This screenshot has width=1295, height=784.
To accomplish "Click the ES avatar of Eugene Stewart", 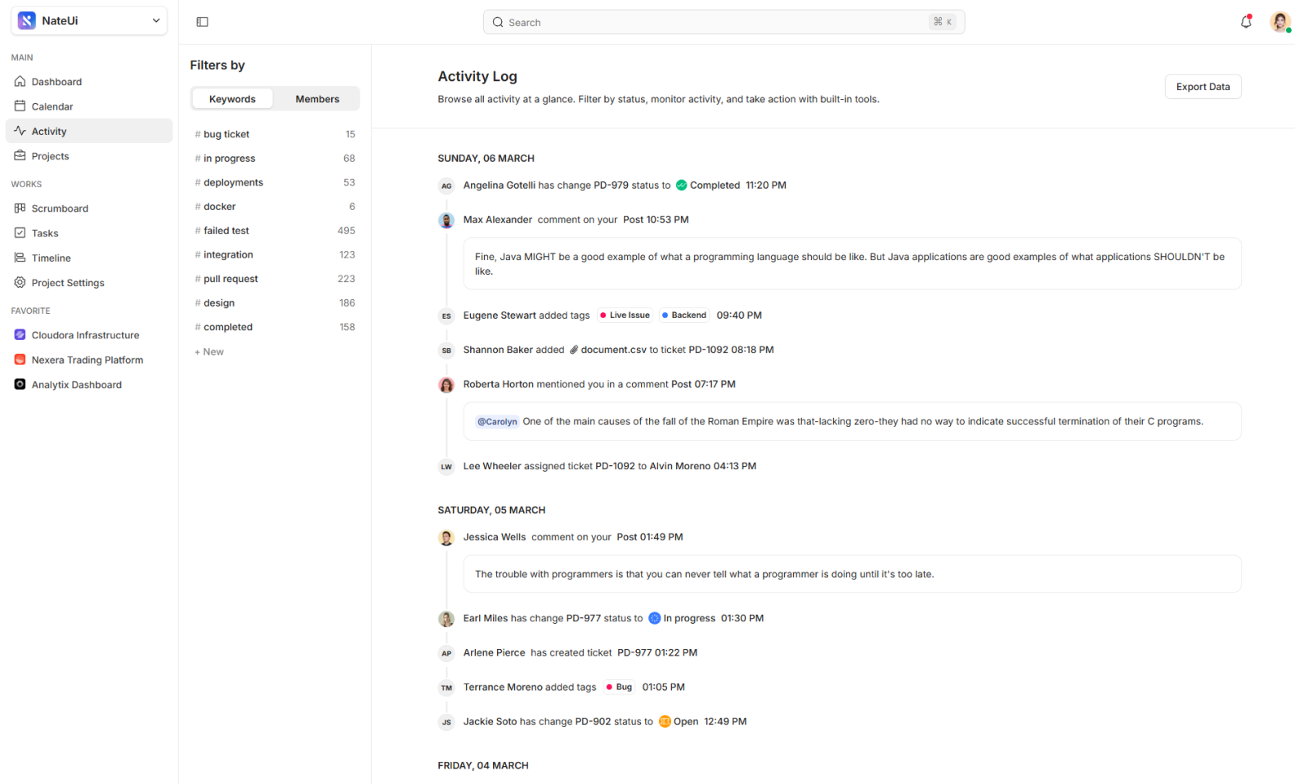I will (446, 316).
